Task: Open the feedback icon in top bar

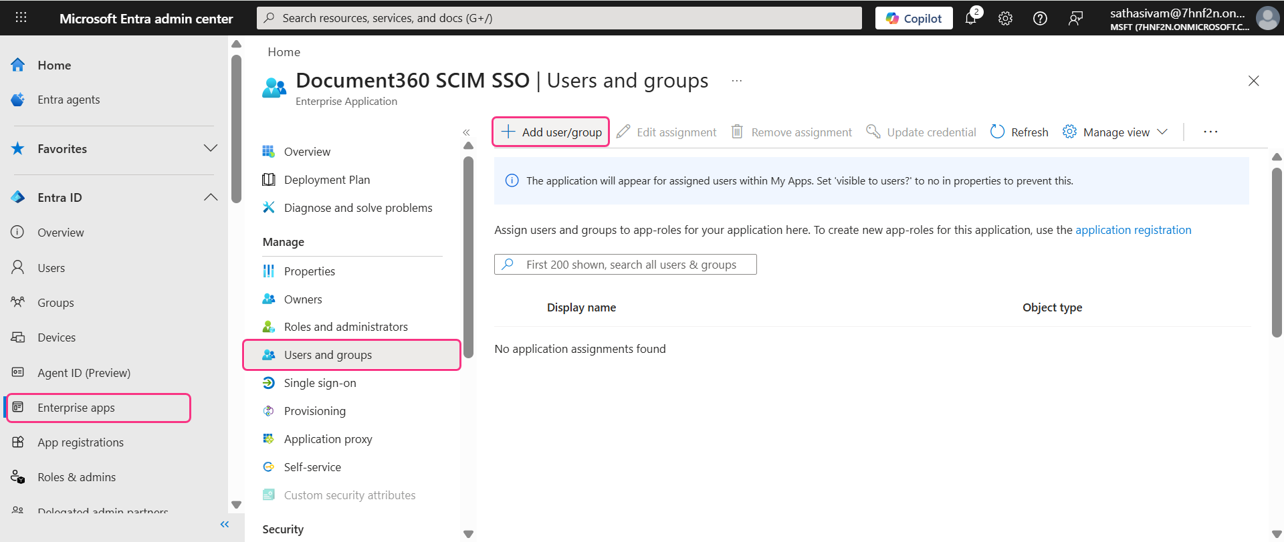Action: (x=1075, y=19)
